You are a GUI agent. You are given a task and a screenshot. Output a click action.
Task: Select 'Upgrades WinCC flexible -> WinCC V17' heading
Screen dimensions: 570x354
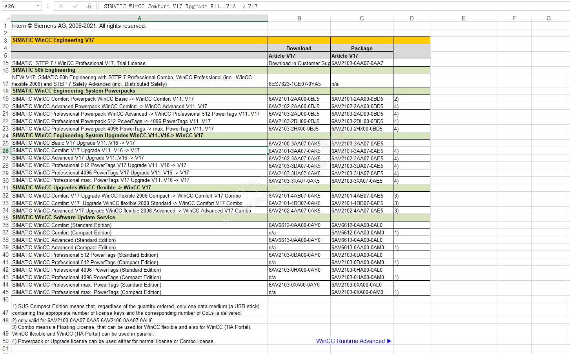[139, 188]
